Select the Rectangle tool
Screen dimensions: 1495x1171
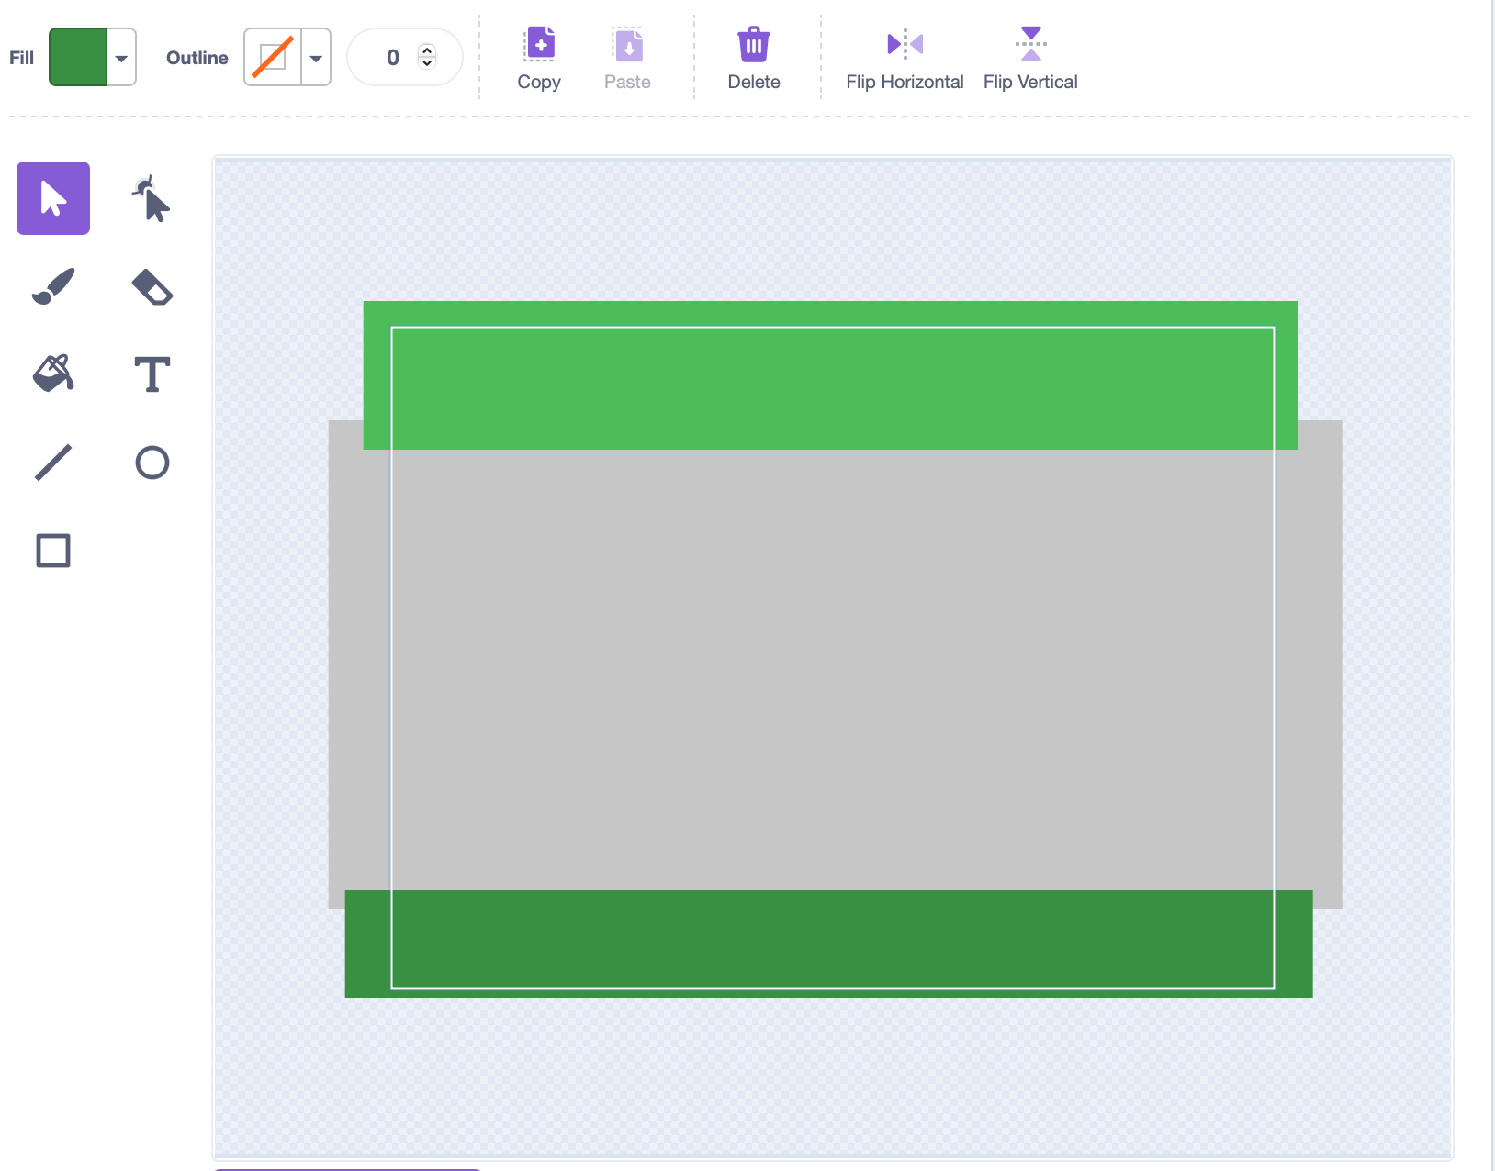pyautogui.click(x=53, y=551)
